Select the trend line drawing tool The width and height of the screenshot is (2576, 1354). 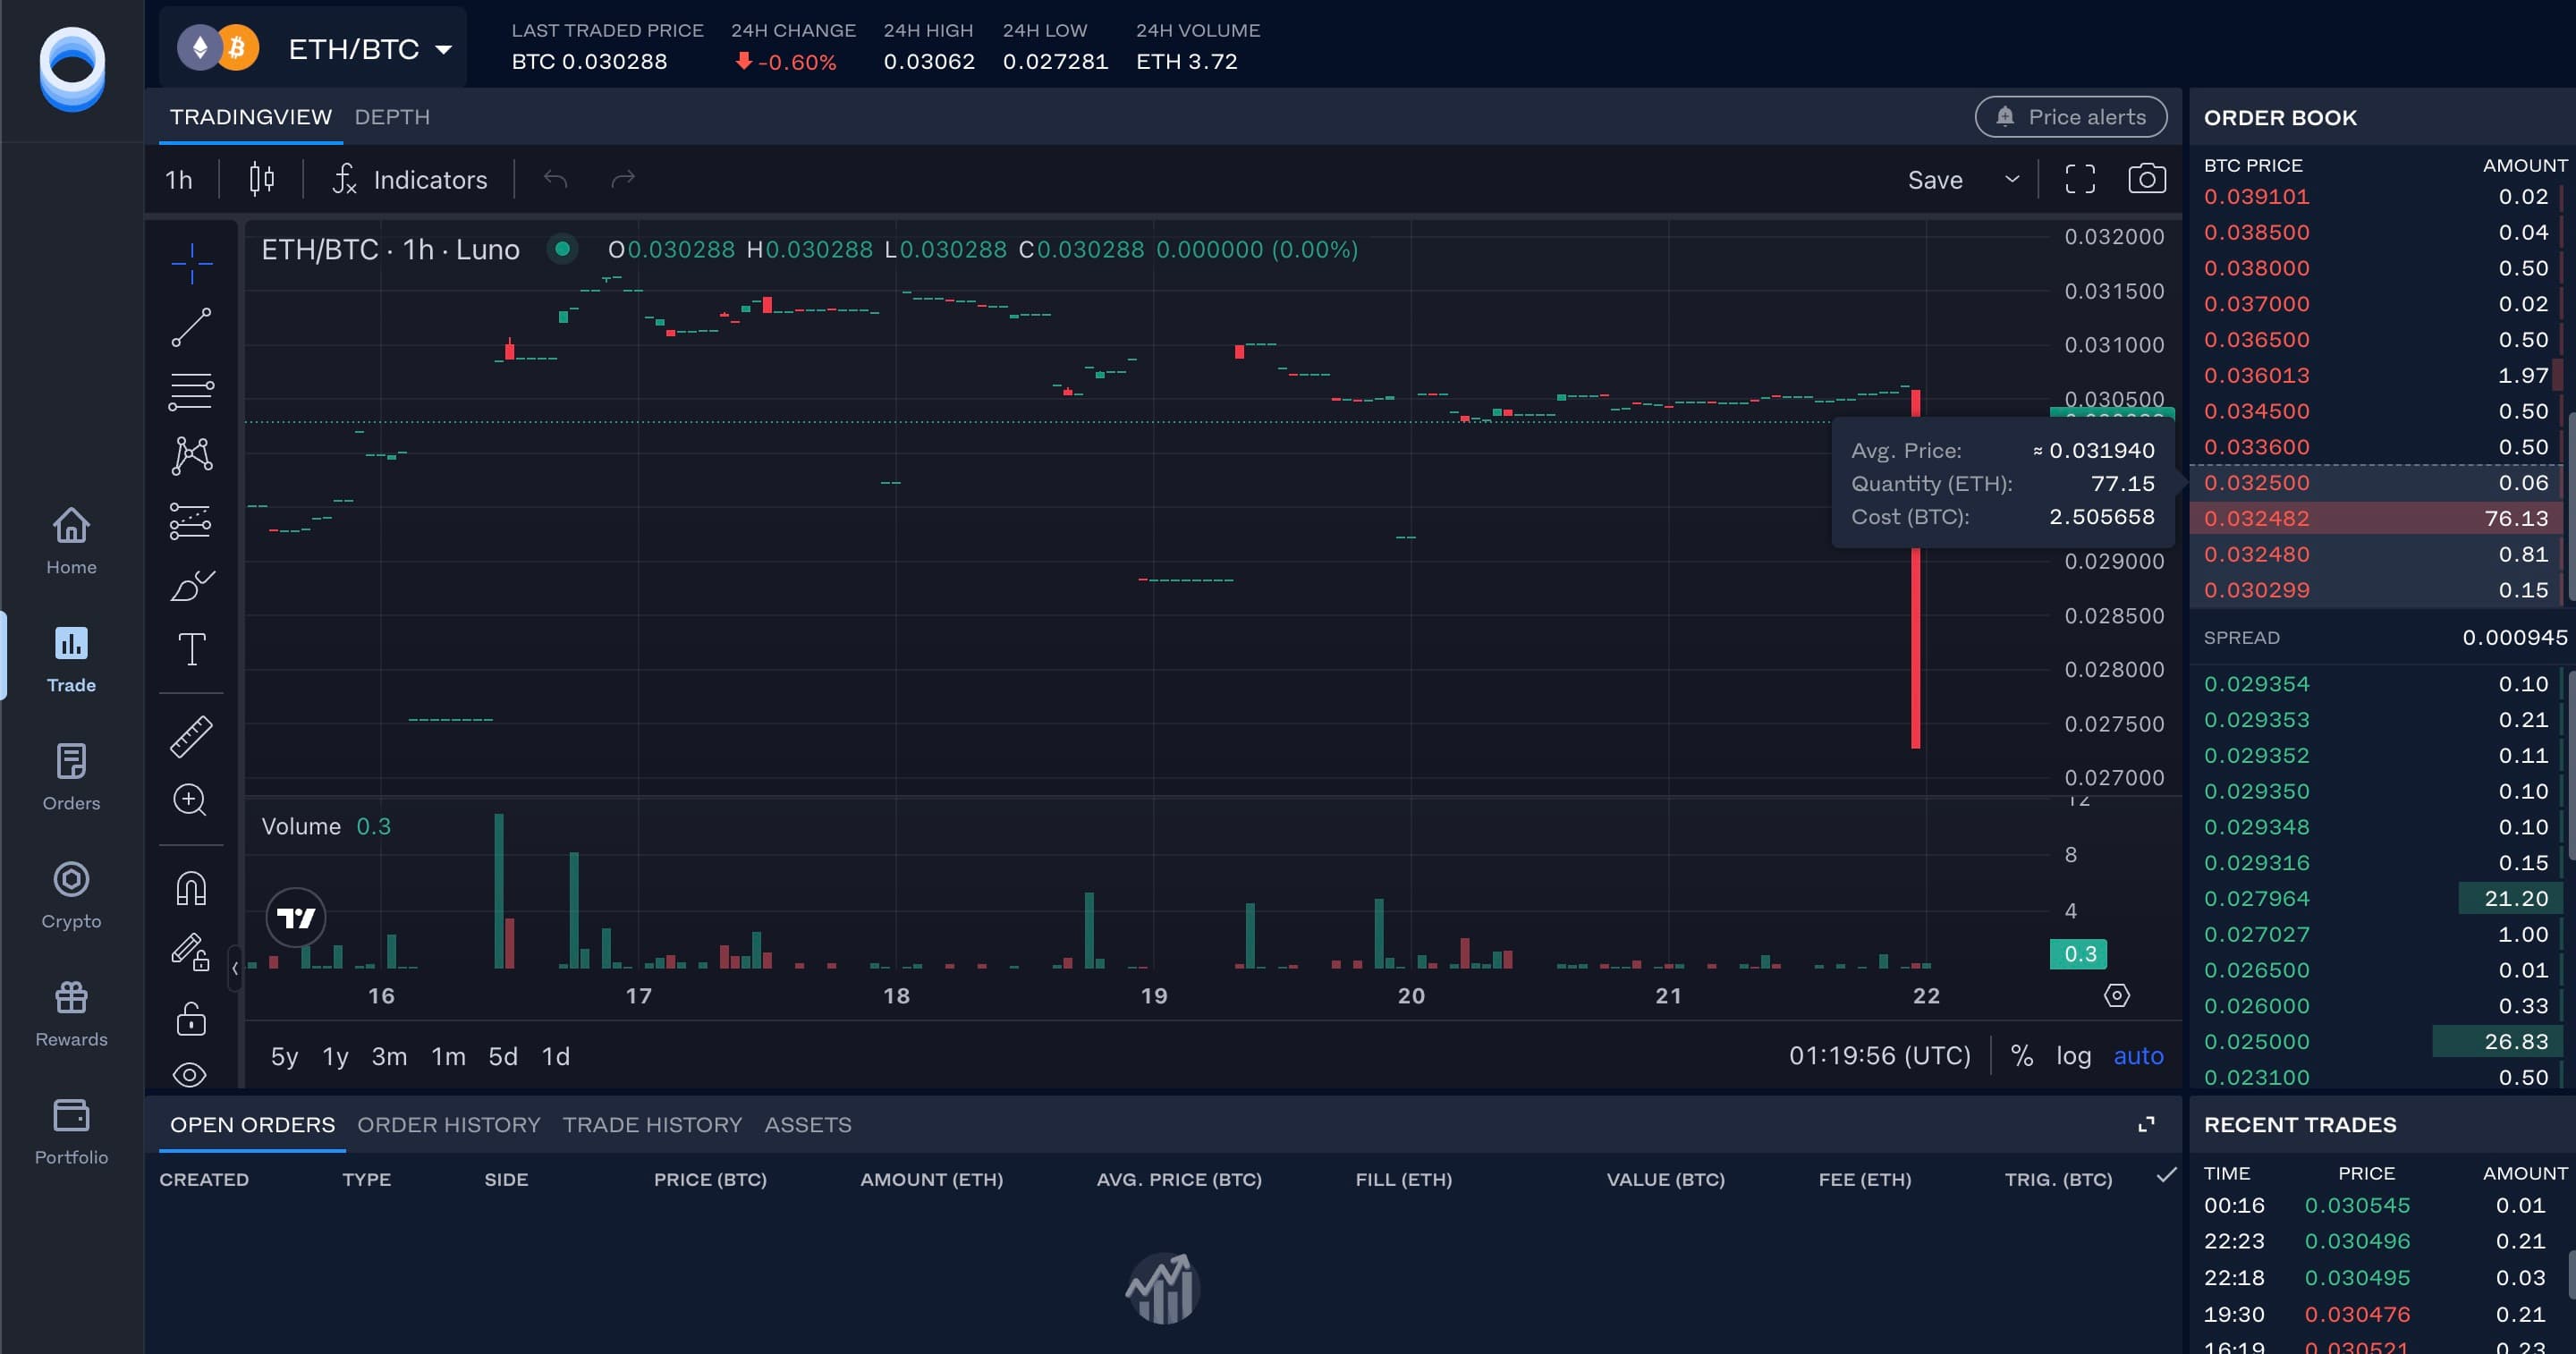pos(190,326)
